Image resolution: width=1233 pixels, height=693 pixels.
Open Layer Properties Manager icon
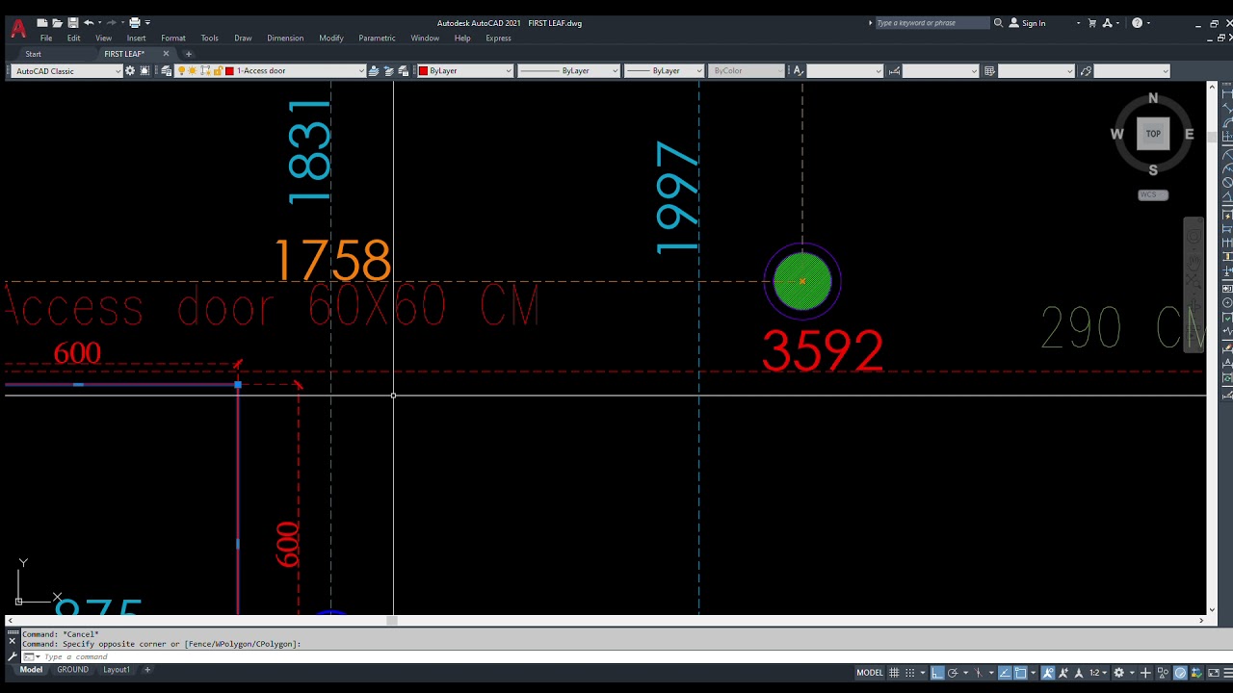(x=167, y=70)
